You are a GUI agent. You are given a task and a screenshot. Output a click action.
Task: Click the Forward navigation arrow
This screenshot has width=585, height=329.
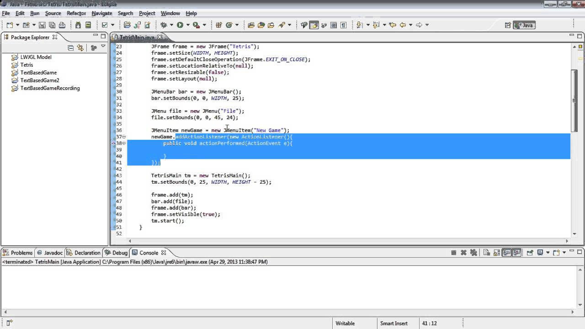coord(419,25)
